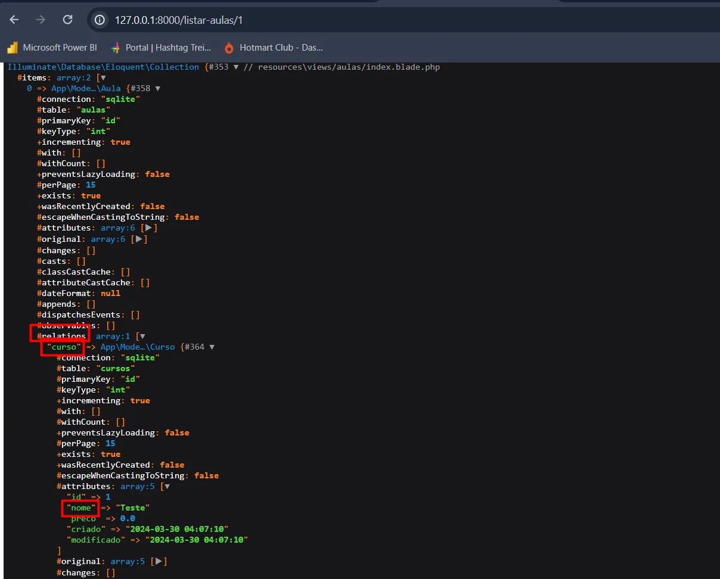Expand Aula's #attributes array:6

tap(148, 228)
